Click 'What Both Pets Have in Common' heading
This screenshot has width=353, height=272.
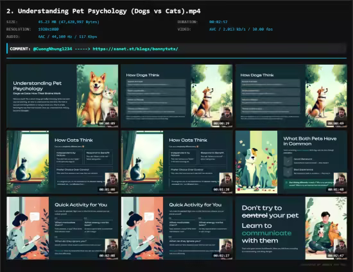310,141
